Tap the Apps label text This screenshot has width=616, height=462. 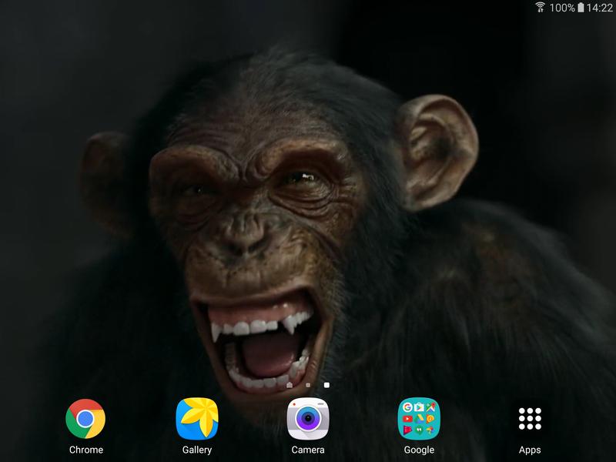coord(530,450)
